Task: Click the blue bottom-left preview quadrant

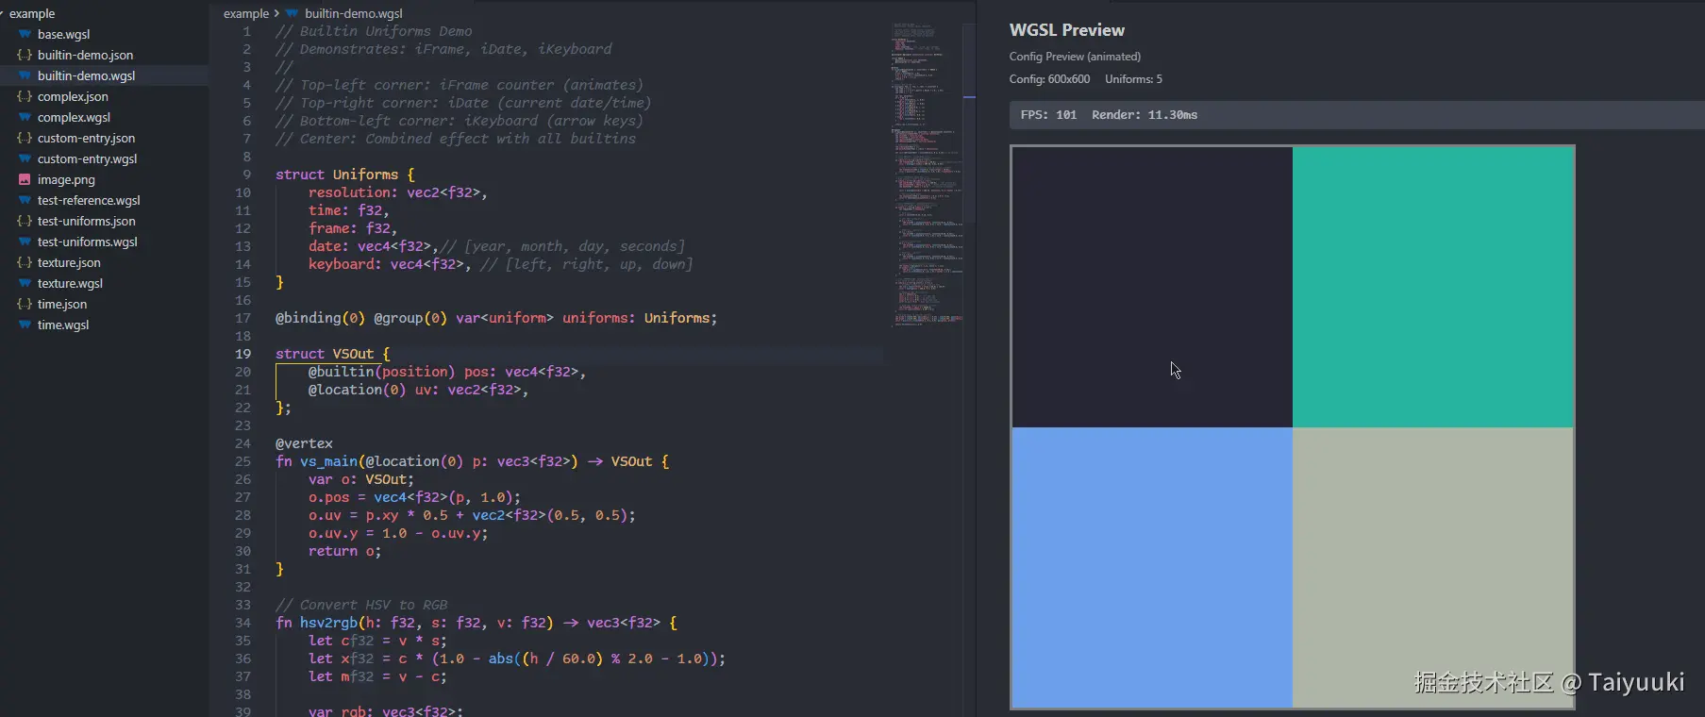Action: tap(1152, 567)
